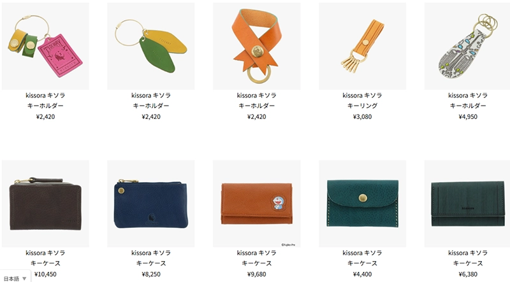Select the white patterned shoehorn keyholder image
The height and width of the screenshot is (282, 510).
click(468, 46)
